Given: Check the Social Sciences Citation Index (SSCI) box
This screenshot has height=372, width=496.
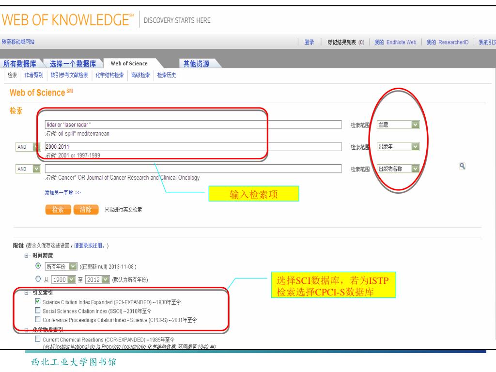Looking at the screenshot, I should (38, 310).
